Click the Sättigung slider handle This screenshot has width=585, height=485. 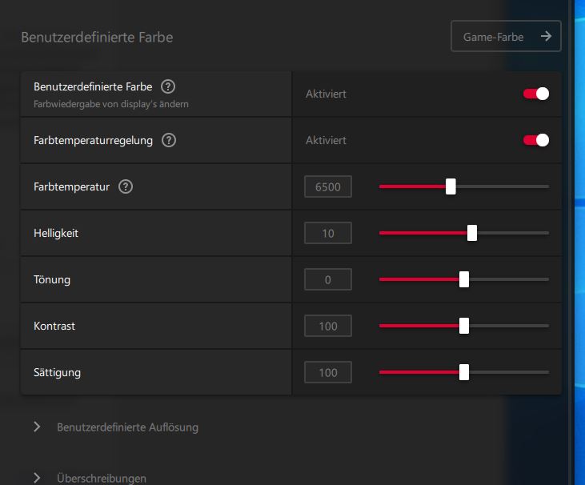464,372
